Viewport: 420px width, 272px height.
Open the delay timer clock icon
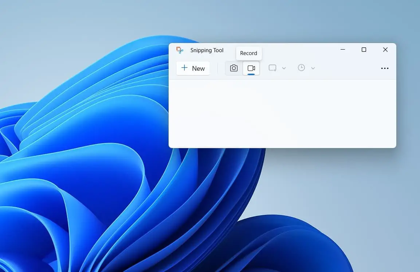coord(301,68)
